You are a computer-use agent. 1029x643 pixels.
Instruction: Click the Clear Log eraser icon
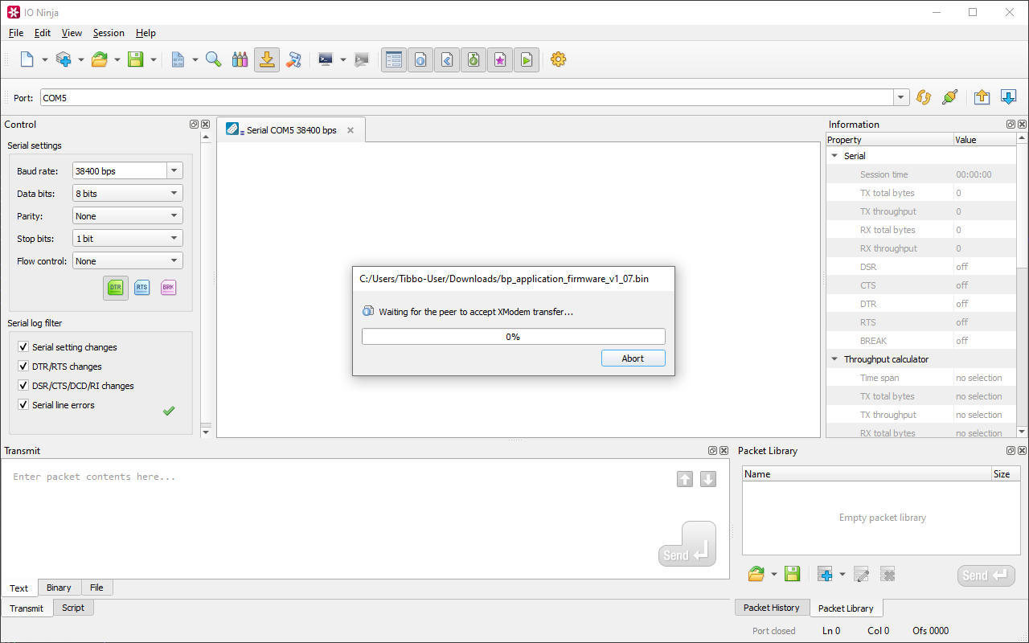click(293, 59)
